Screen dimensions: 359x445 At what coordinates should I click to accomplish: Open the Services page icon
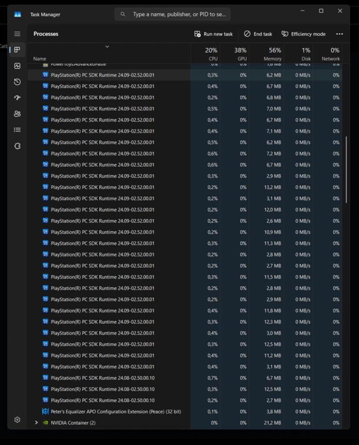[17, 146]
